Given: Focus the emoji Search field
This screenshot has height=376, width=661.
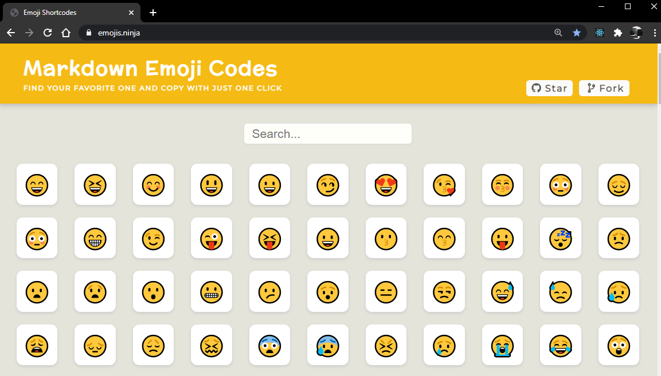Looking at the screenshot, I should tap(327, 133).
